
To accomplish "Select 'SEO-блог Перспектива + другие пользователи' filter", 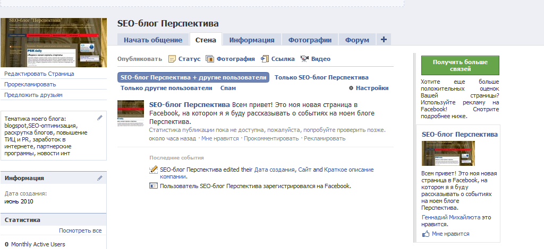I will point(193,77).
